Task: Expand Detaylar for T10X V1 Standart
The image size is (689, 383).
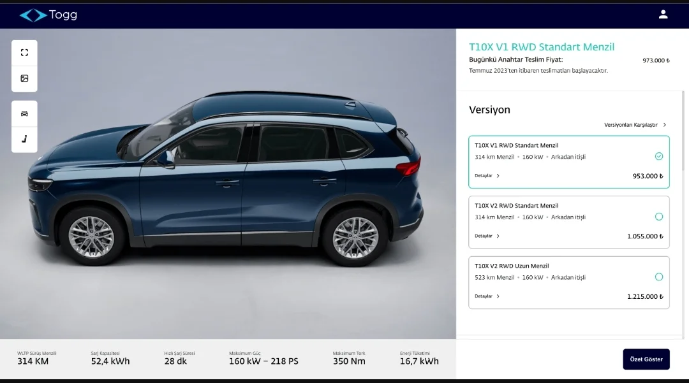Action: (x=487, y=175)
